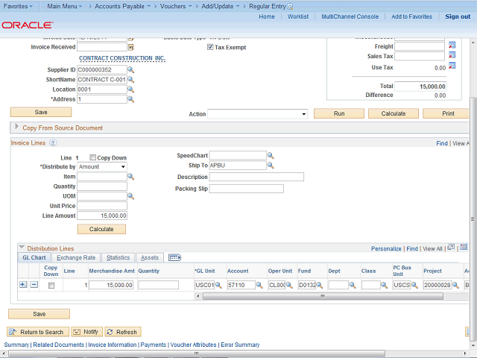The height and width of the screenshot is (358, 477).
Task: Add a distribution line with plus icon
Action: pyautogui.click(x=22, y=285)
